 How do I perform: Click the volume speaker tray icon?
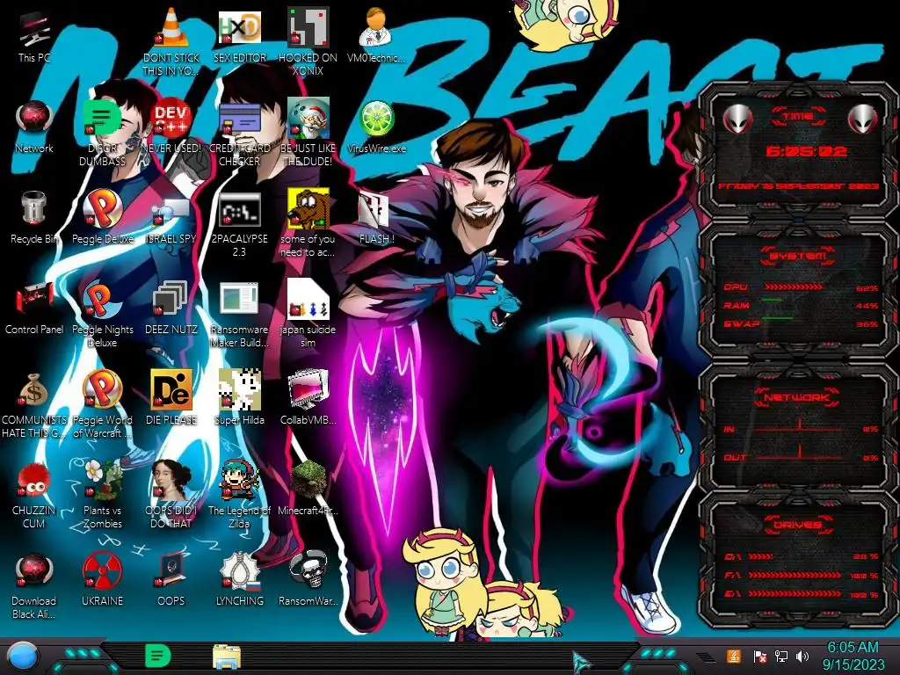click(802, 656)
